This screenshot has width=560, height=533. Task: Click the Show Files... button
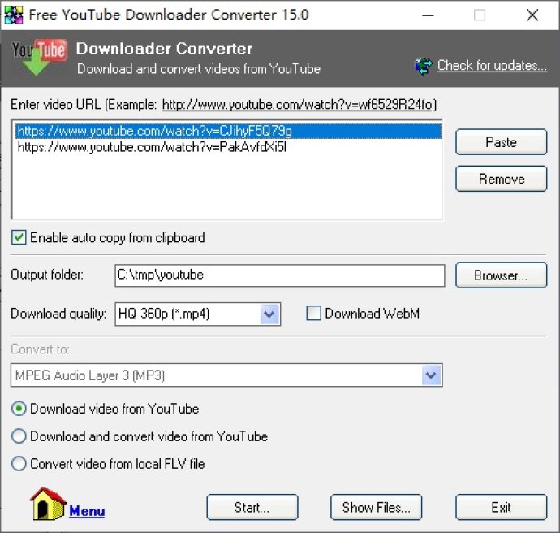tap(376, 507)
